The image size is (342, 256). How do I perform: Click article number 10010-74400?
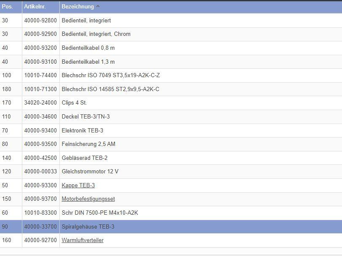(x=40, y=75)
